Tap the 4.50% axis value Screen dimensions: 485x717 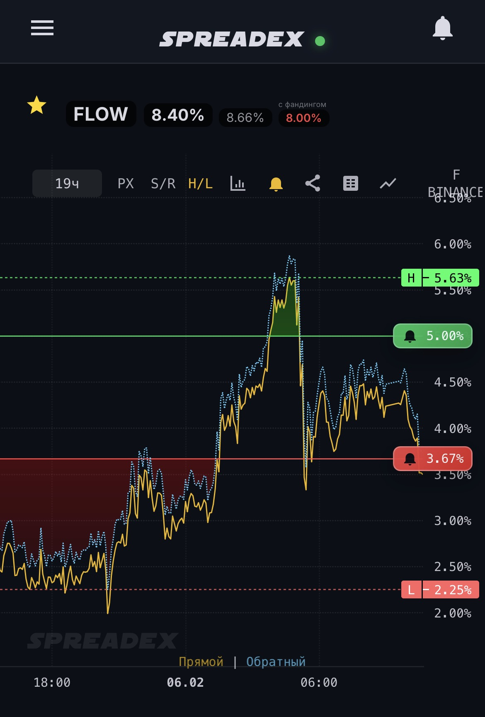click(x=453, y=382)
